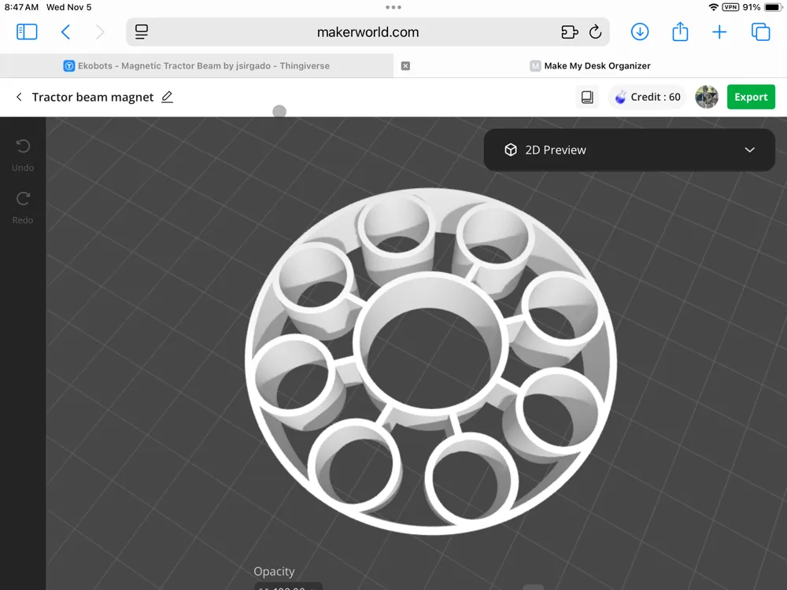Click the Undo icon
This screenshot has width=787, height=590.
[23, 146]
